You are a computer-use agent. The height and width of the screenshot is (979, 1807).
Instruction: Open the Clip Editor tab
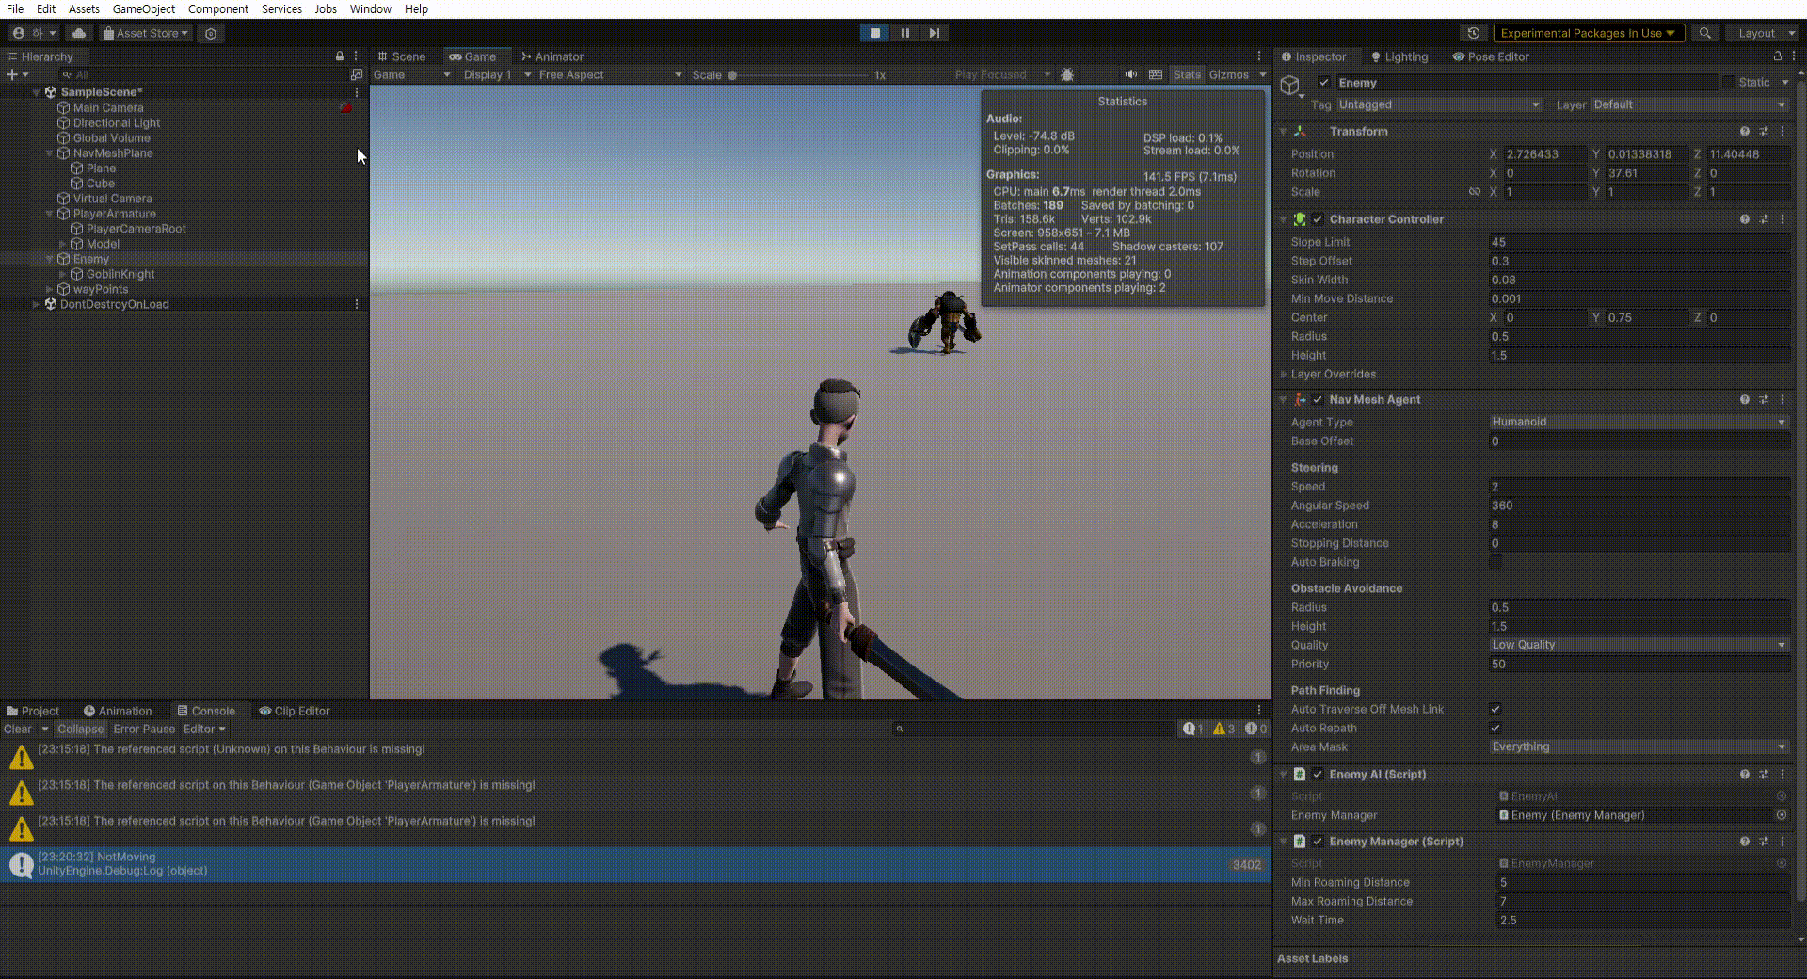[295, 711]
